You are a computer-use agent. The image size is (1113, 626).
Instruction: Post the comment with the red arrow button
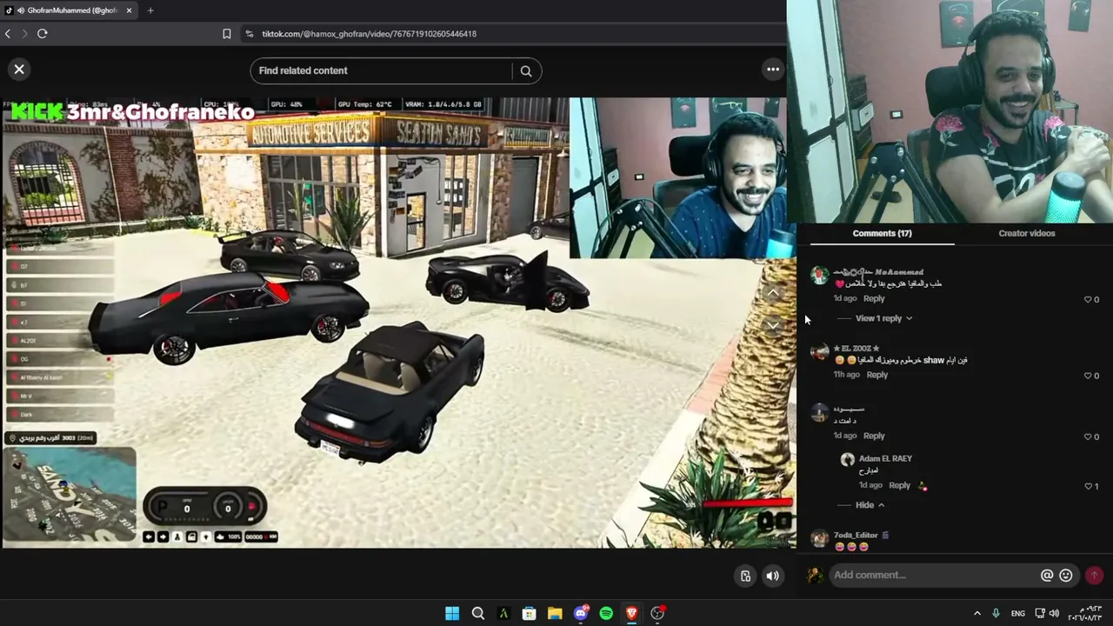1094,575
